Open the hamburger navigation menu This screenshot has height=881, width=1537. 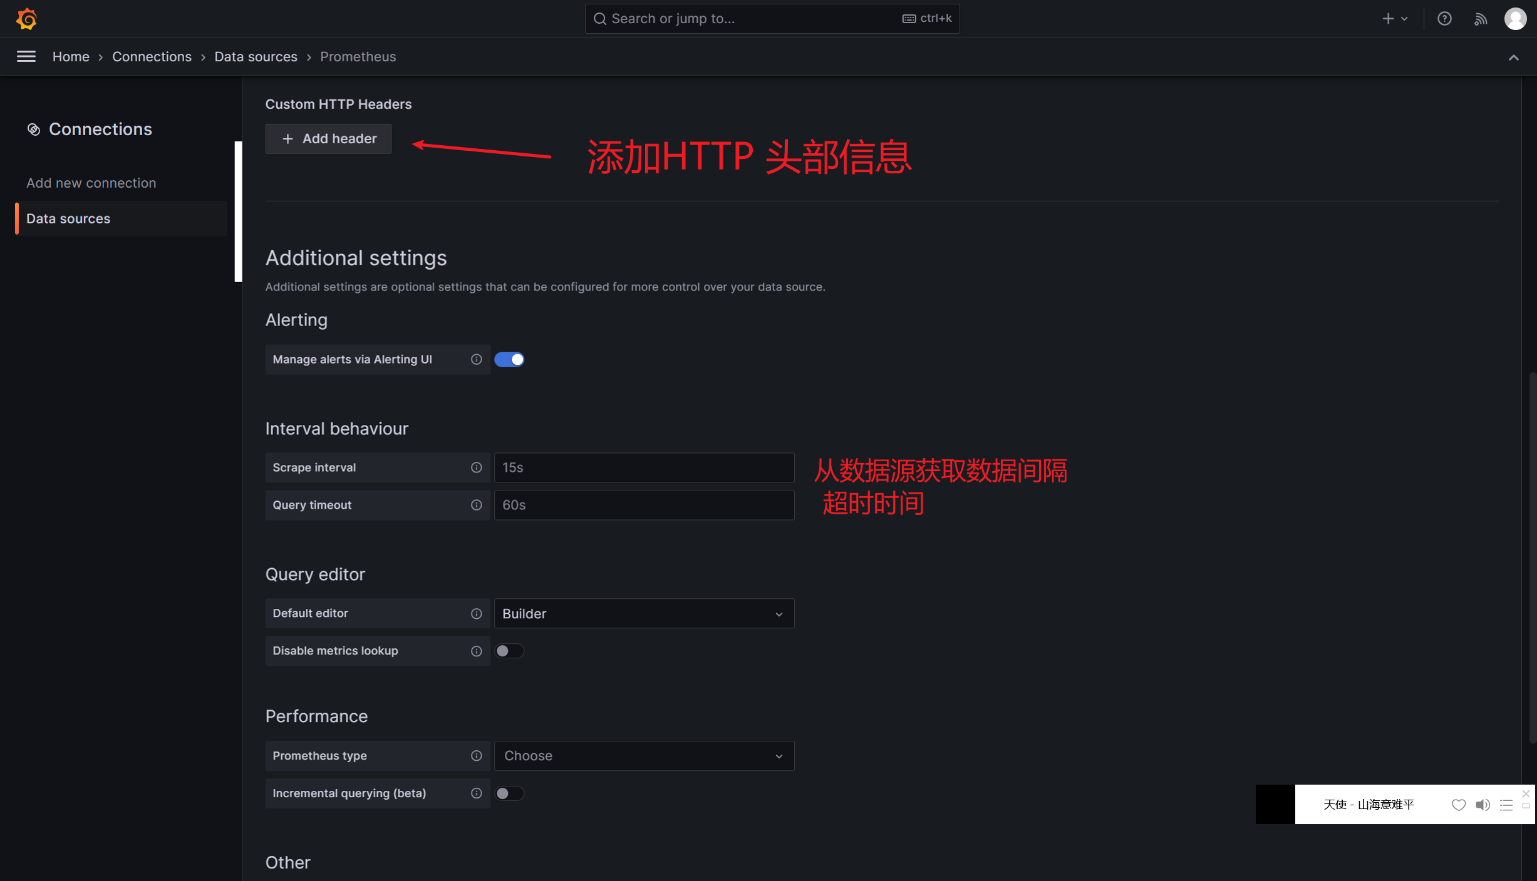[26, 57]
